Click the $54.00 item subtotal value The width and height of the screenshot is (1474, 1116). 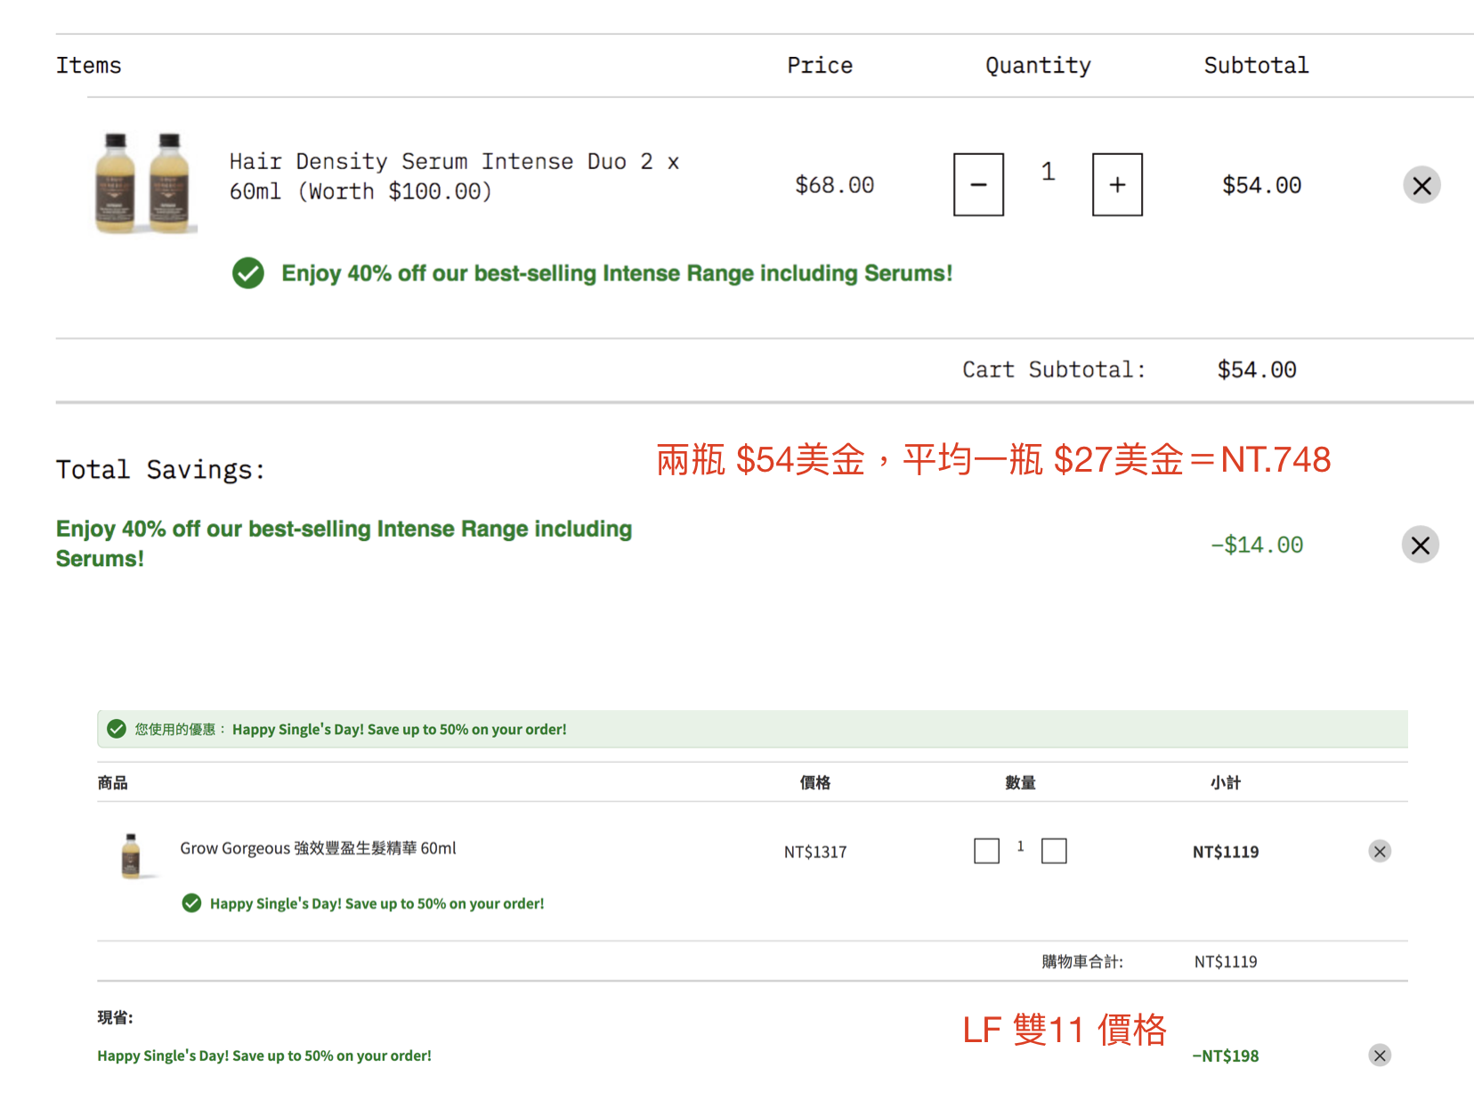point(1261,185)
